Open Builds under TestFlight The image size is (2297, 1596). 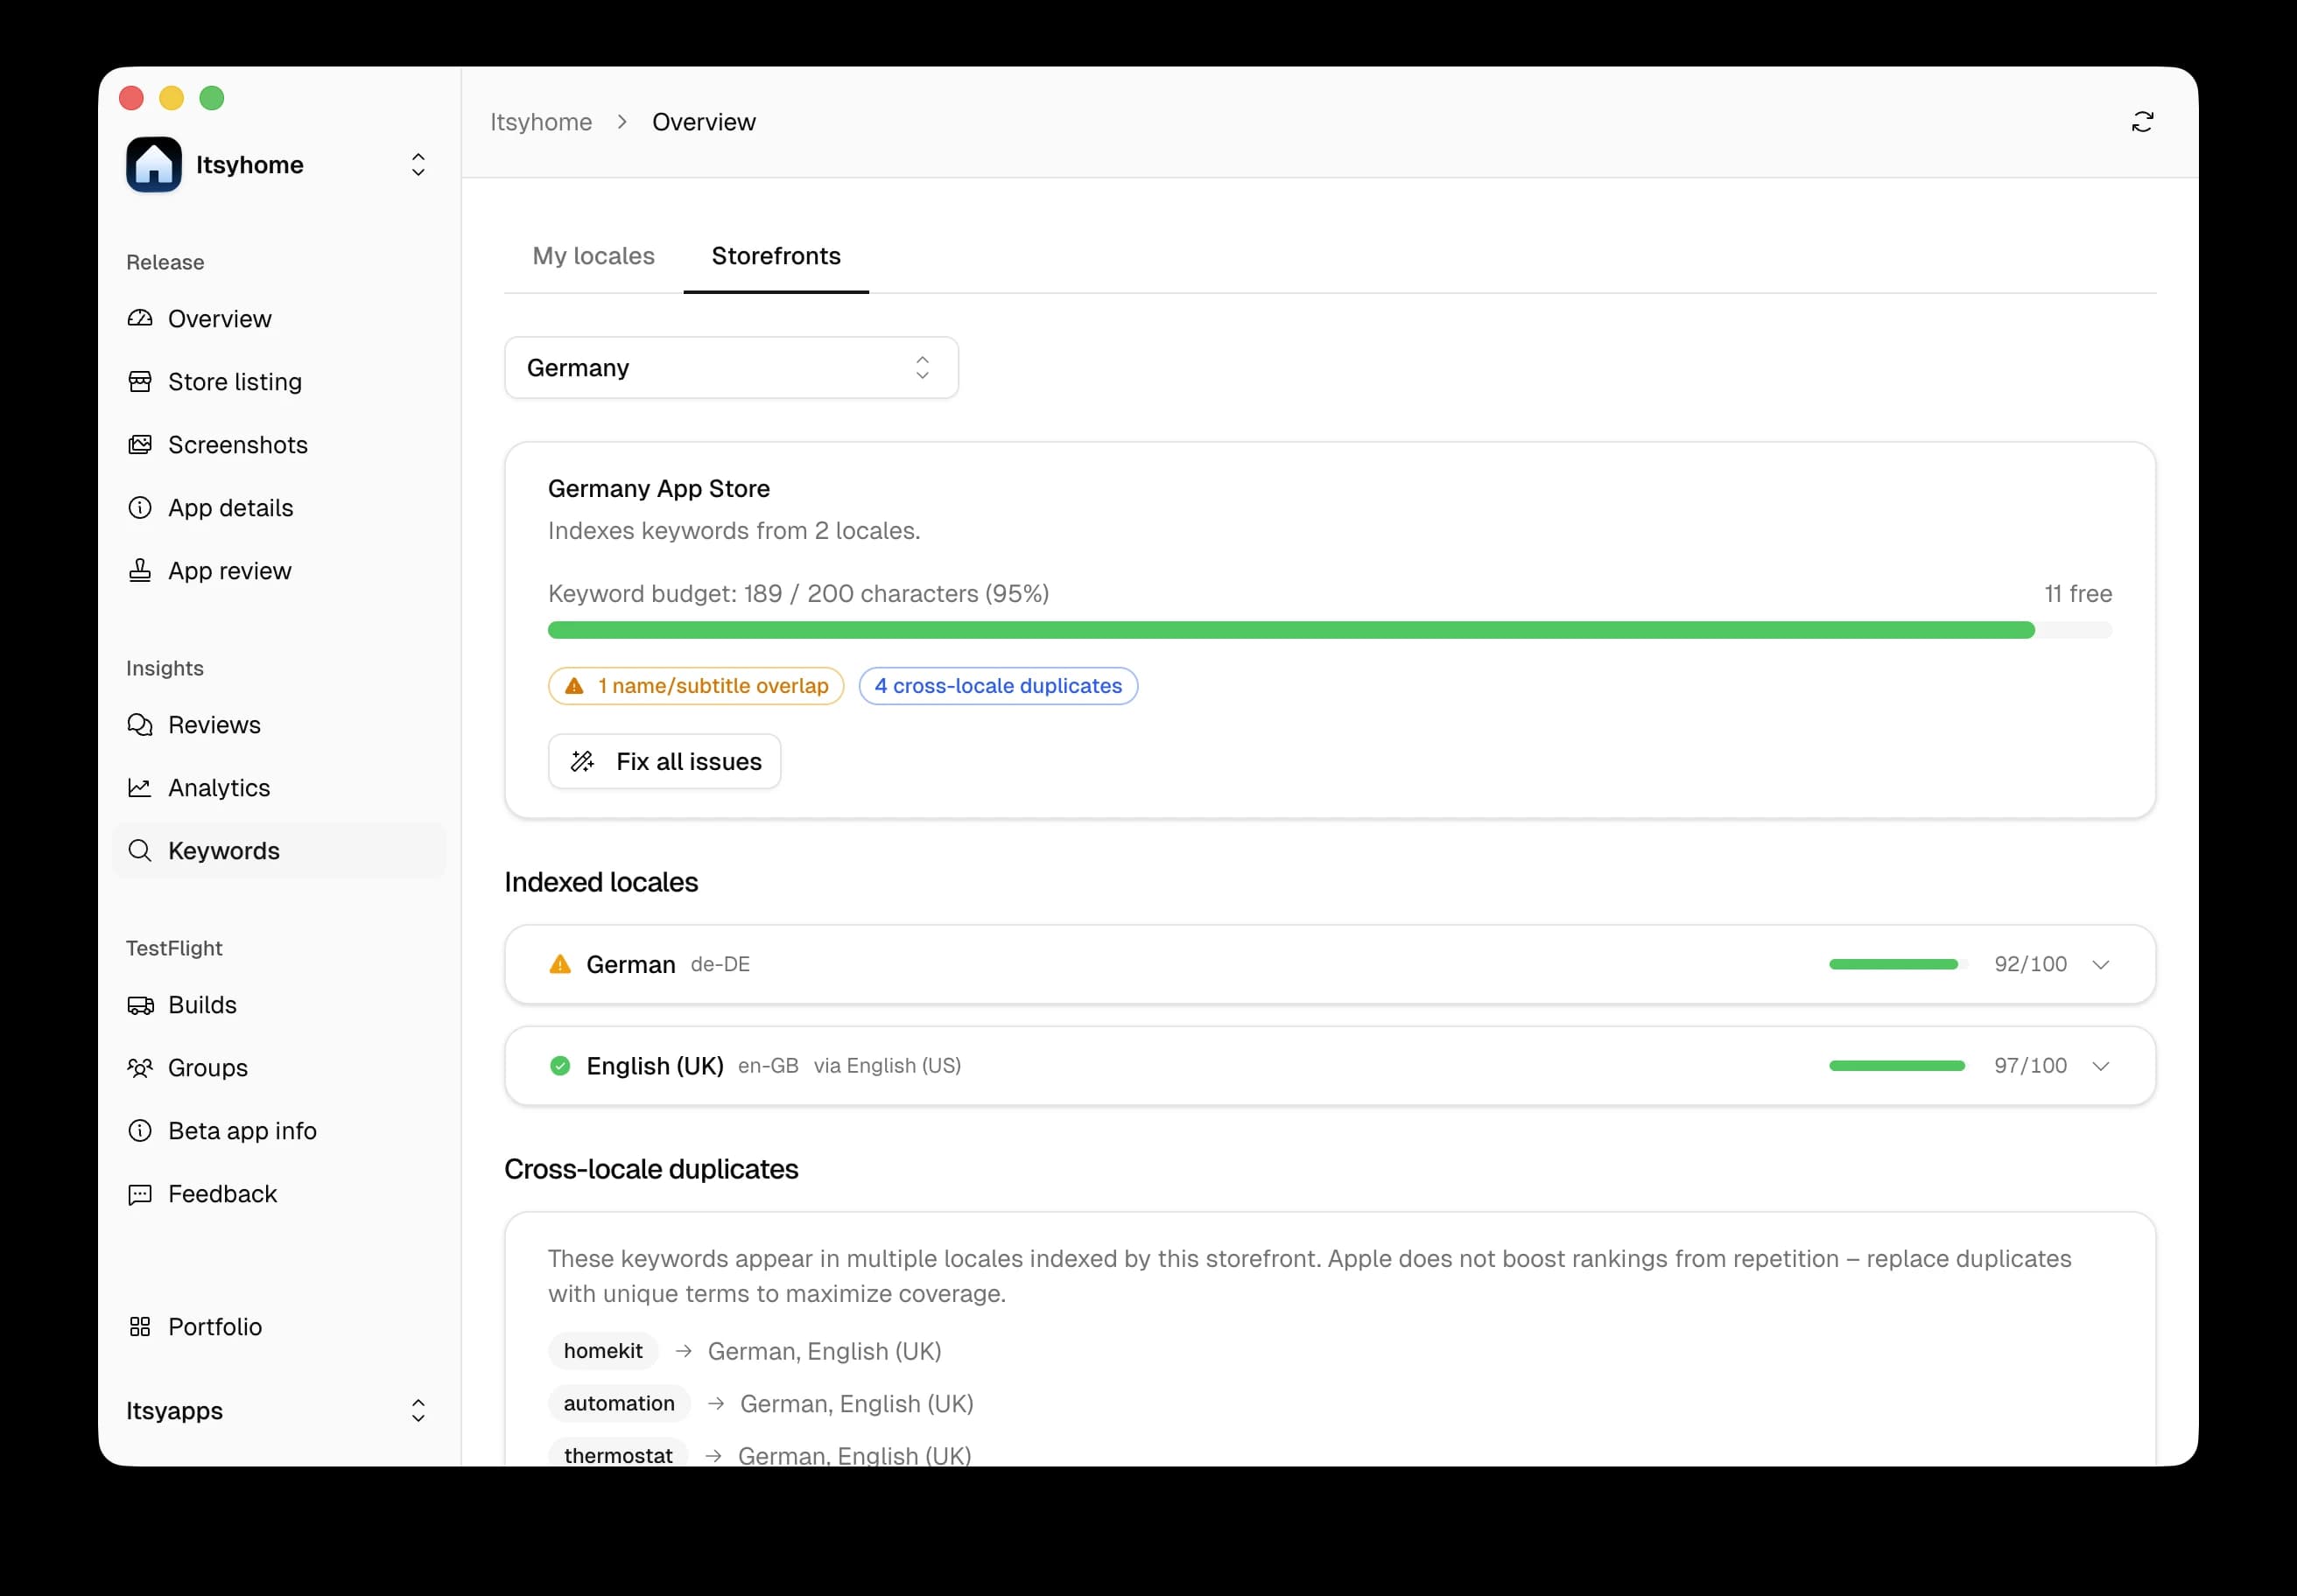[202, 1004]
